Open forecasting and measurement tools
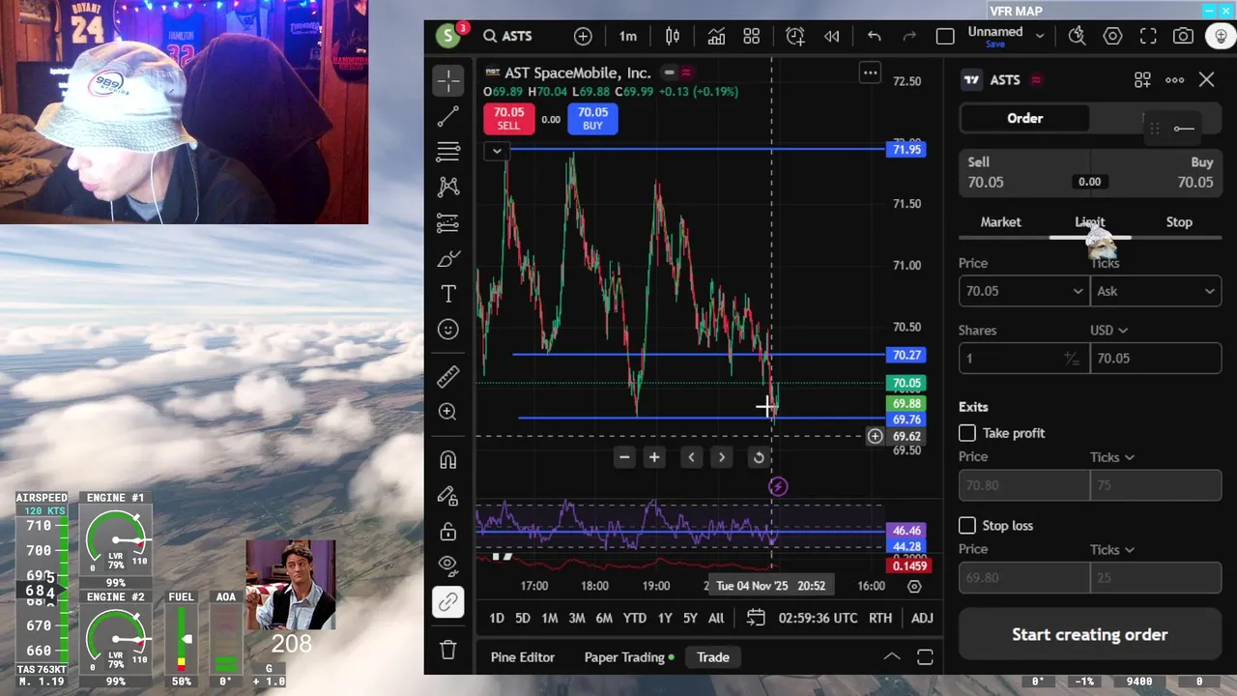This screenshot has height=696, width=1237. click(x=448, y=223)
